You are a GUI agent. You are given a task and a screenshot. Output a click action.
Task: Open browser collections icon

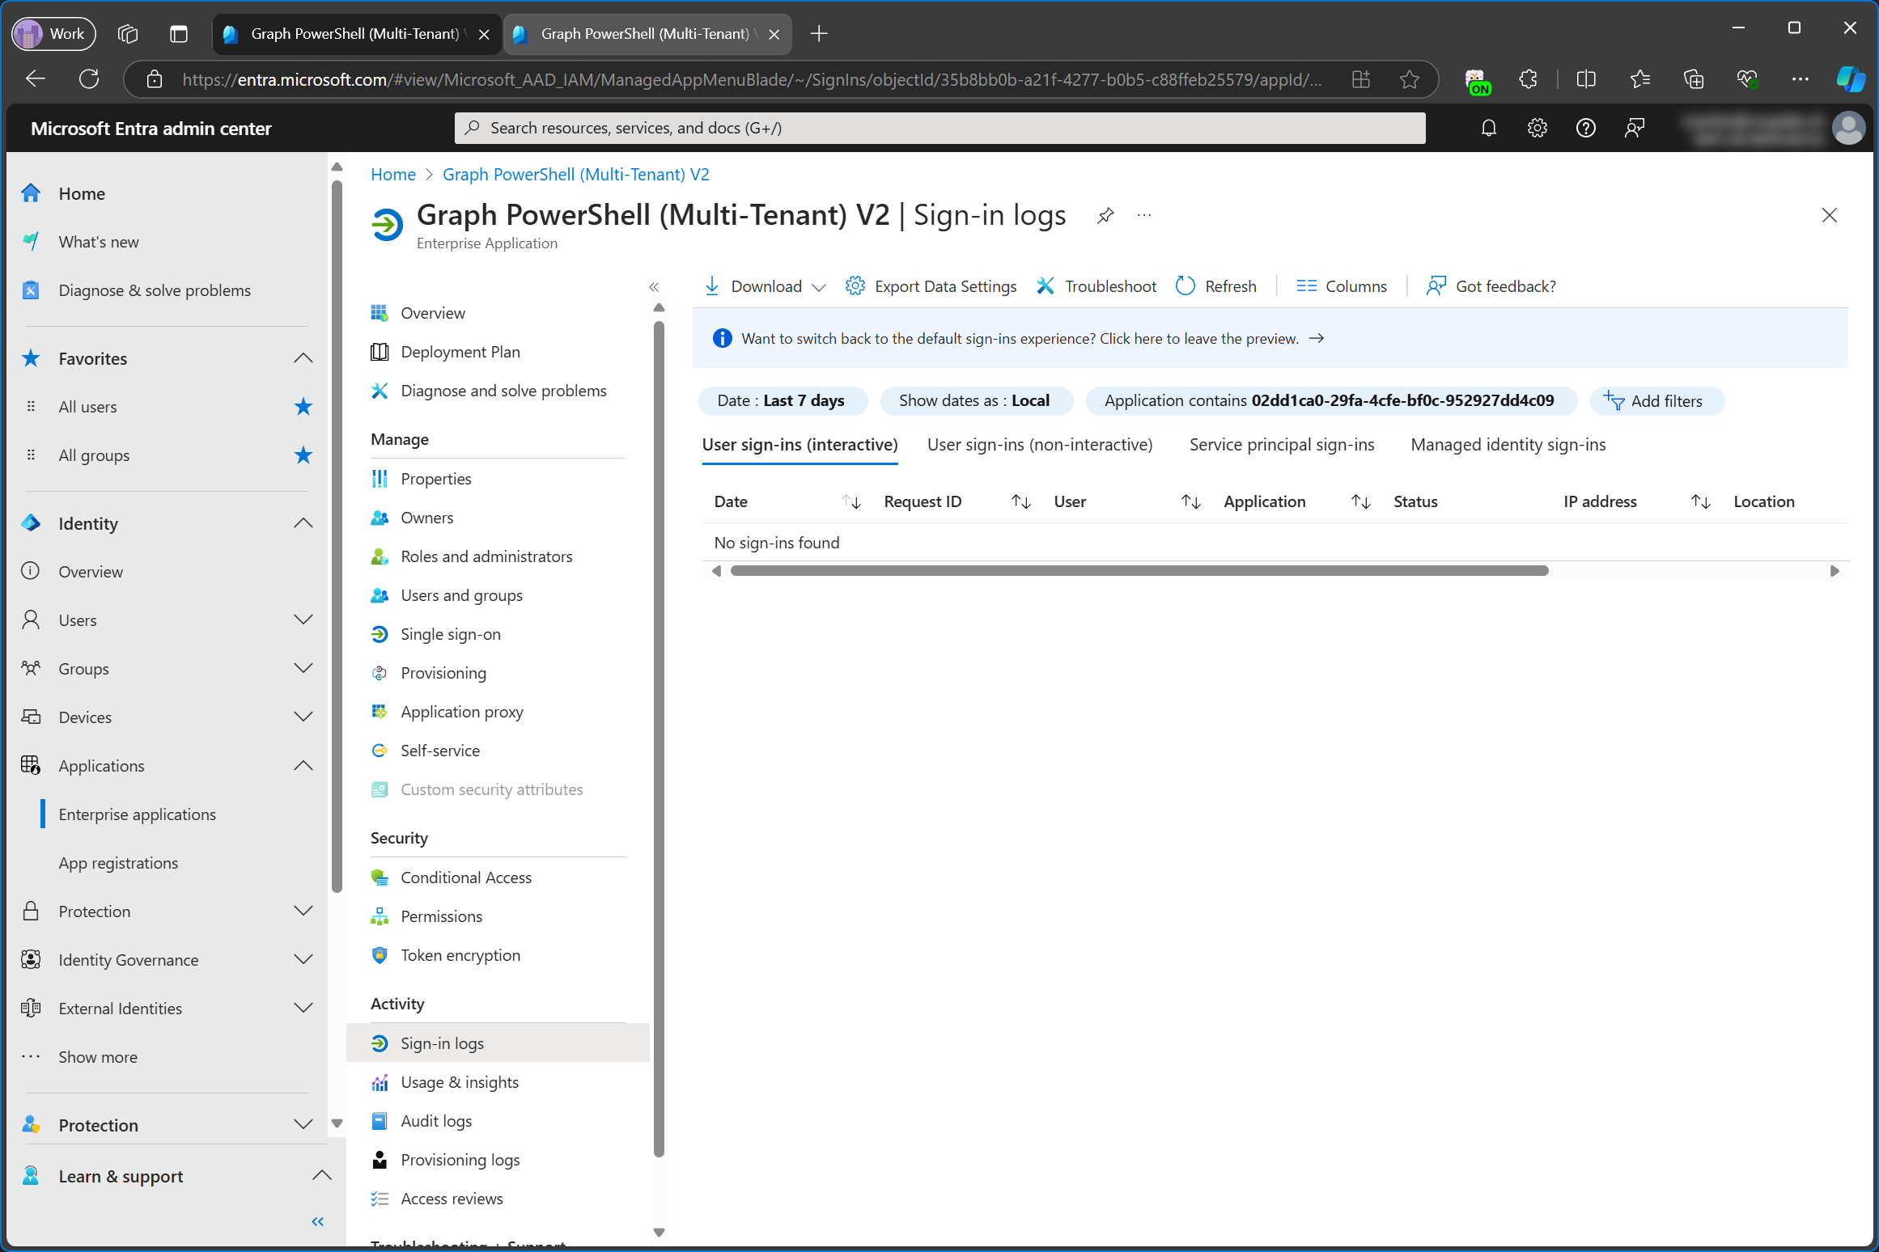pos(1694,79)
